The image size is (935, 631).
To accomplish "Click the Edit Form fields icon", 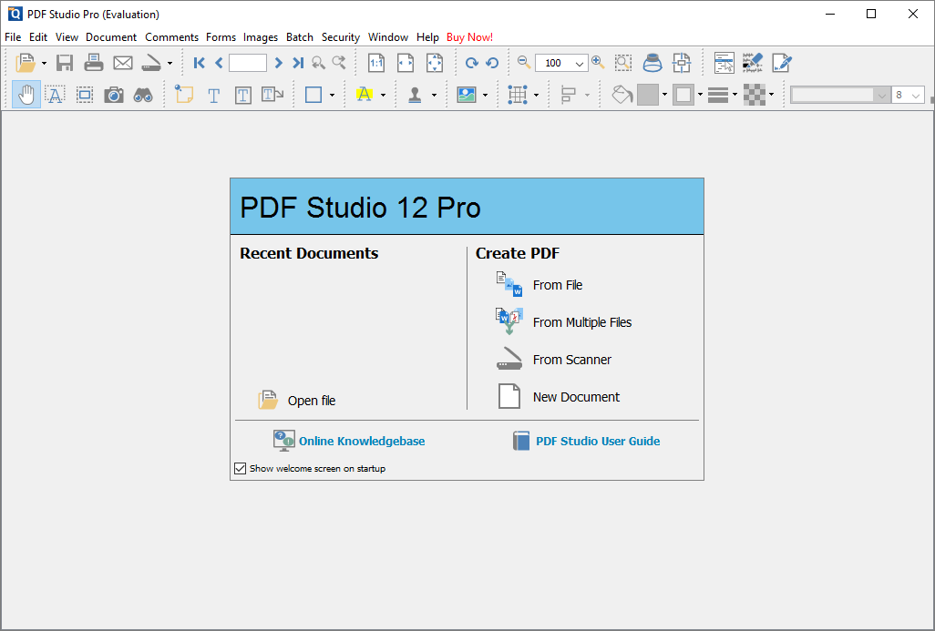I will click(724, 63).
